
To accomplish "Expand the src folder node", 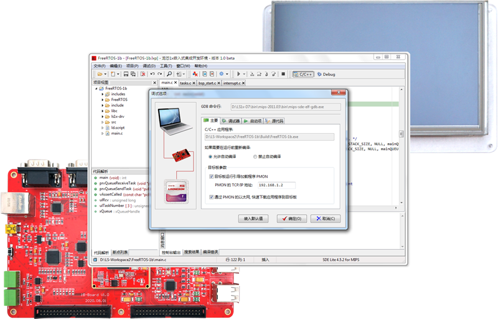I will pyautogui.click(x=103, y=122).
